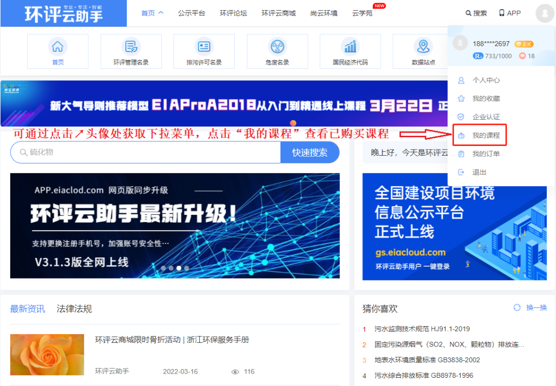The height and width of the screenshot is (386, 556).
Task: Open the 环评云商城 nav item
Action: click(x=279, y=13)
